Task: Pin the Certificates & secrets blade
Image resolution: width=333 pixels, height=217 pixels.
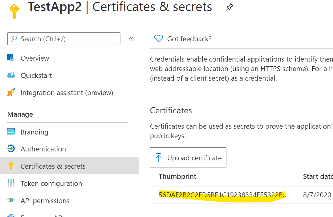Action: (x=229, y=7)
